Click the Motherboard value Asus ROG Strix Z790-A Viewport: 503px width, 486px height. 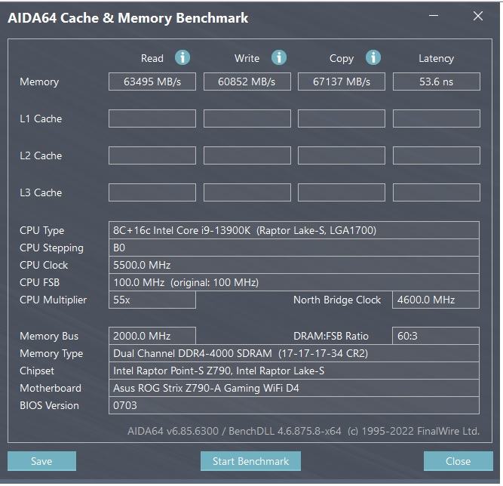[x=294, y=388]
